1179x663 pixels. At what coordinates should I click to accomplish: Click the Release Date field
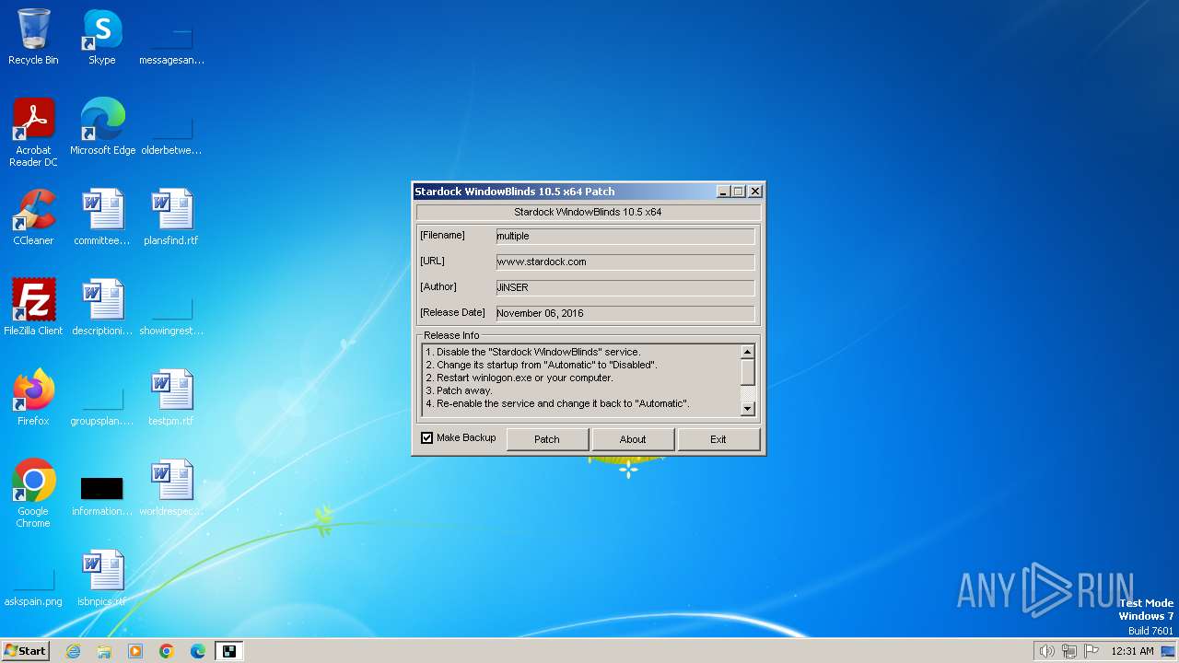(x=625, y=313)
